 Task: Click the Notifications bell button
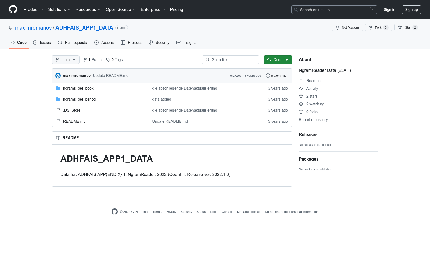pos(347,27)
